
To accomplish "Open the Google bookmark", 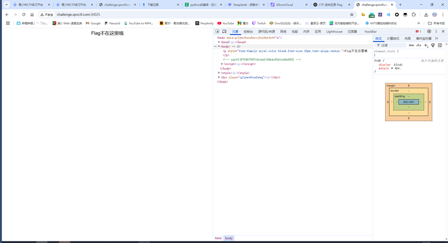I will [x=93, y=23].
